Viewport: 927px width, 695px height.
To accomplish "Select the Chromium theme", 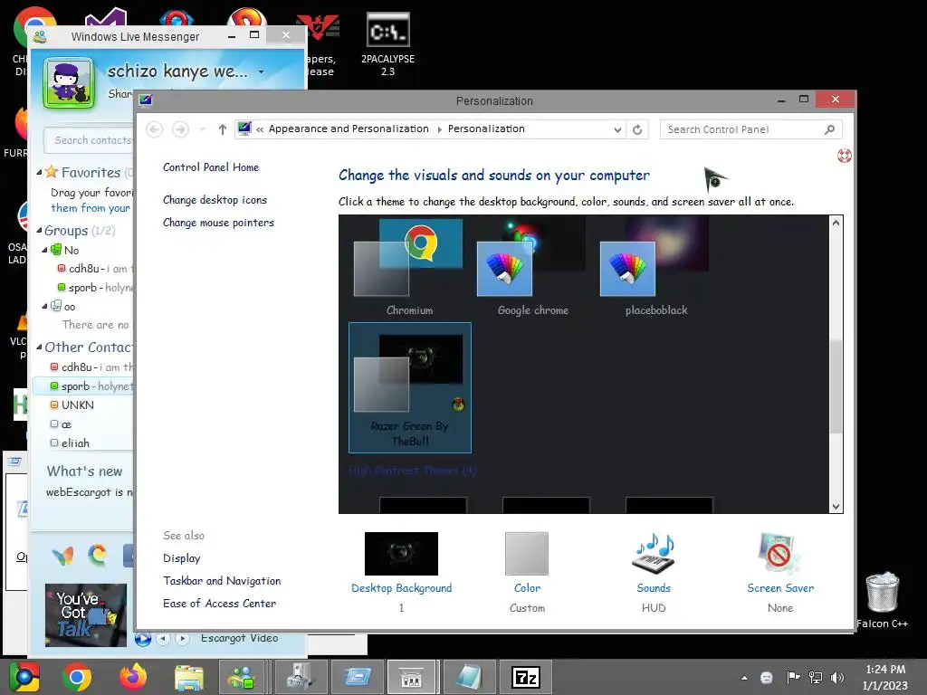I will click(x=409, y=268).
